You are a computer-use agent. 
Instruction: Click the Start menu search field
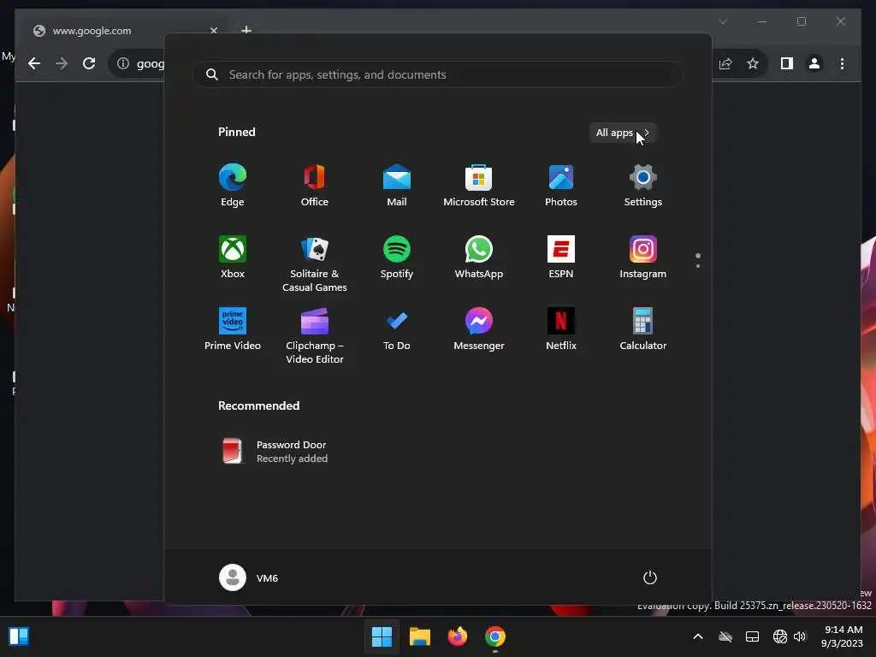point(438,74)
